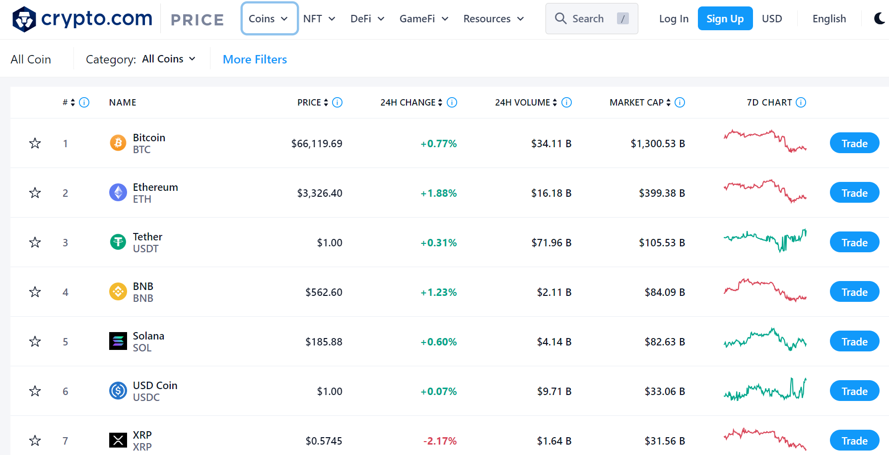Open the Resources dropdown

click(494, 18)
